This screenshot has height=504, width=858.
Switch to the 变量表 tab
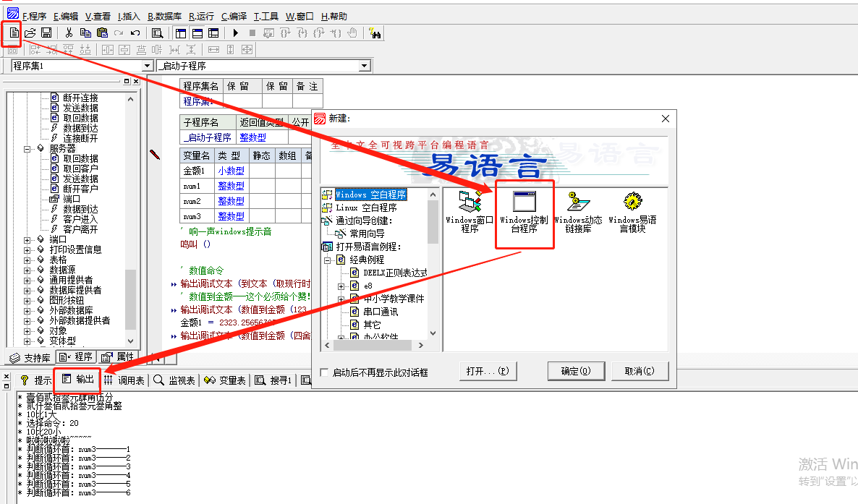tap(225, 380)
